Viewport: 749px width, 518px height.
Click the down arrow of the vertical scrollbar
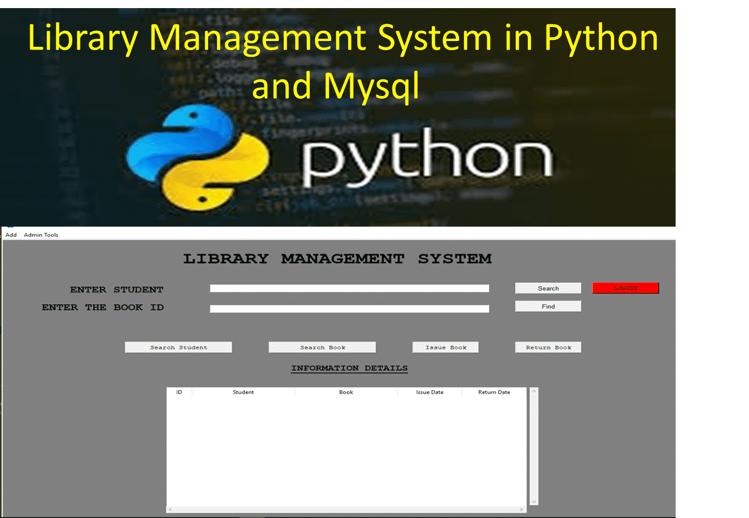coord(533,500)
